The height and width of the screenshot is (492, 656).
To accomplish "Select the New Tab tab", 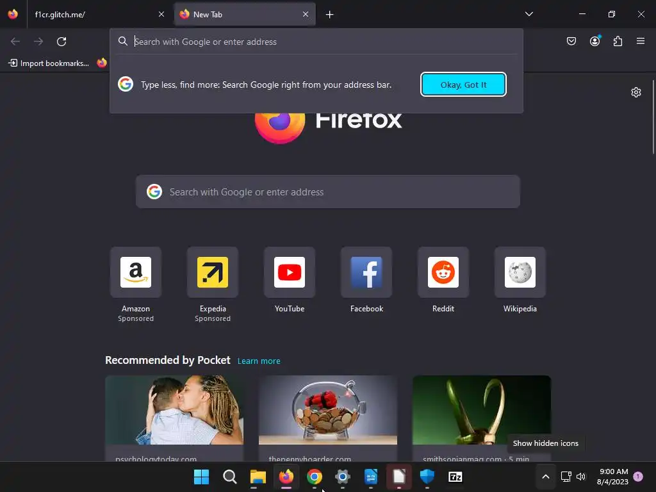I will pos(245,14).
